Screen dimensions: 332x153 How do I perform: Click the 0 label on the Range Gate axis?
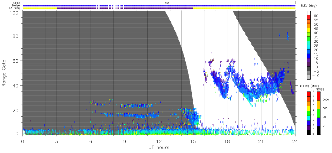coord(17,133)
